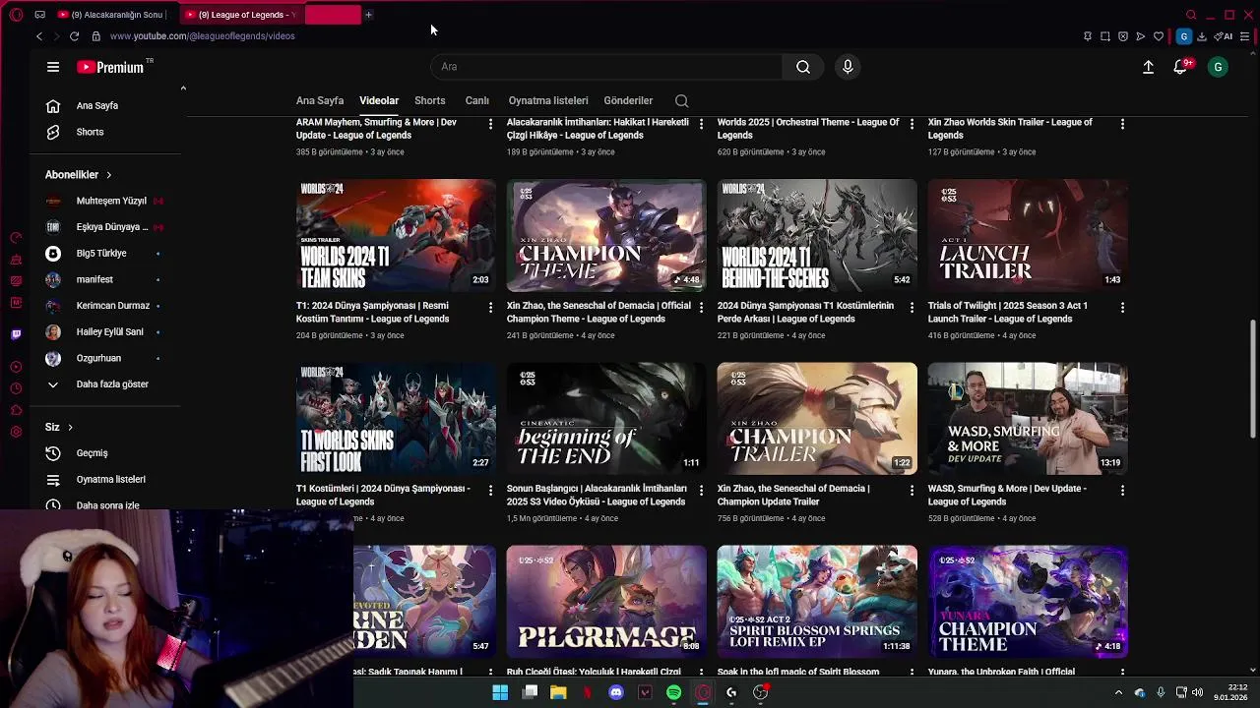The width and height of the screenshot is (1260, 708).
Task: Open a new browser tab with plus
Action: (x=368, y=15)
